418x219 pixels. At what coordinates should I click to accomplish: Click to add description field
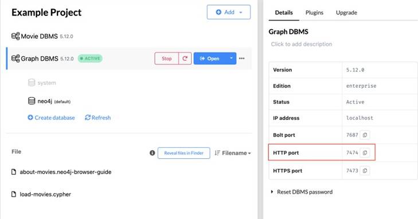[302, 44]
